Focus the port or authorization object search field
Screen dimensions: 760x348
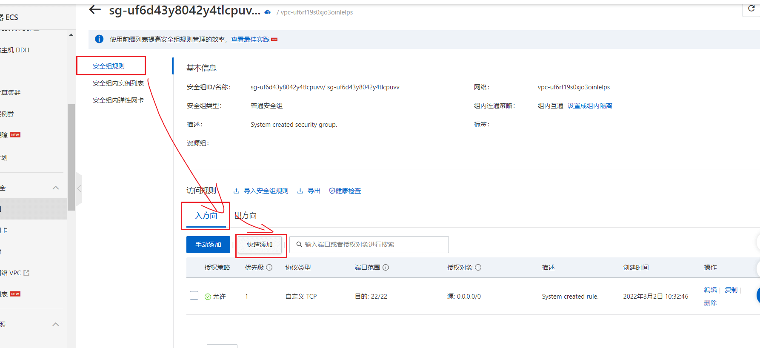tap(369, 245)
